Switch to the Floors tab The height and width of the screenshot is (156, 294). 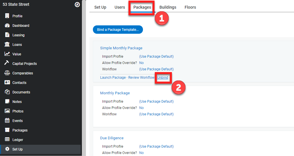(190, 7)
